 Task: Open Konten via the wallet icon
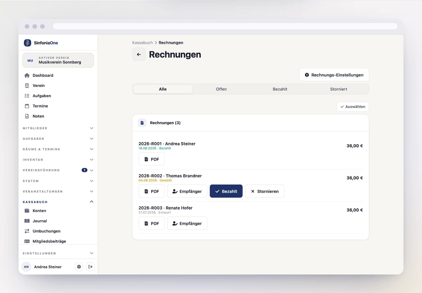27,211
